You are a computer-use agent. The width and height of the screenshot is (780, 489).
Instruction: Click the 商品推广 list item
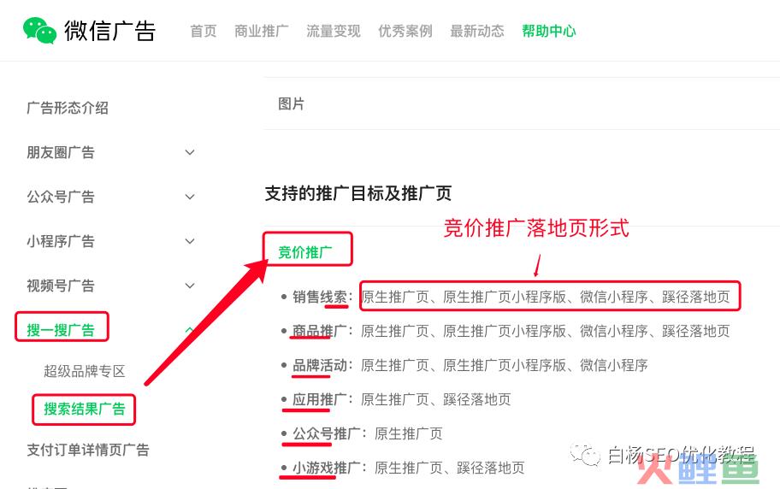coord(505,331)
